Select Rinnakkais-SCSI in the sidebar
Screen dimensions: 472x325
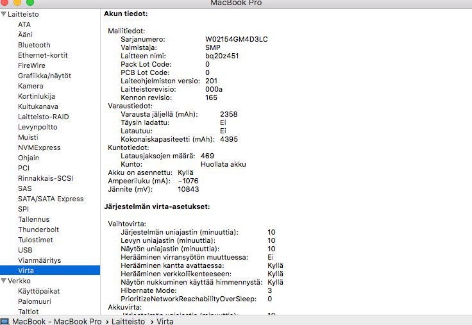tap(46, 178)
